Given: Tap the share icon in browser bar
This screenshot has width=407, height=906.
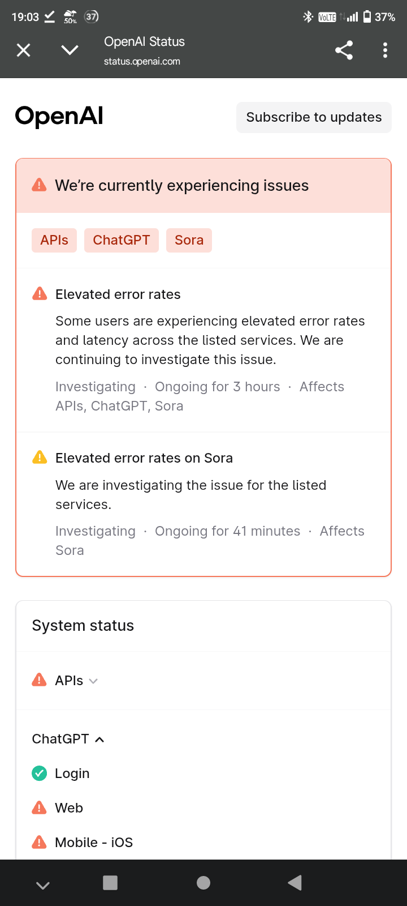Looking at the screenshot, I should [344, 50].
